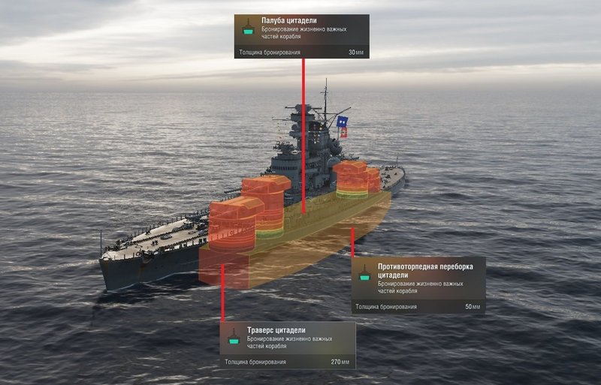Click the 30 мм armor thickness value
Viewport: 601px width, 385px height.
(355, 53)
